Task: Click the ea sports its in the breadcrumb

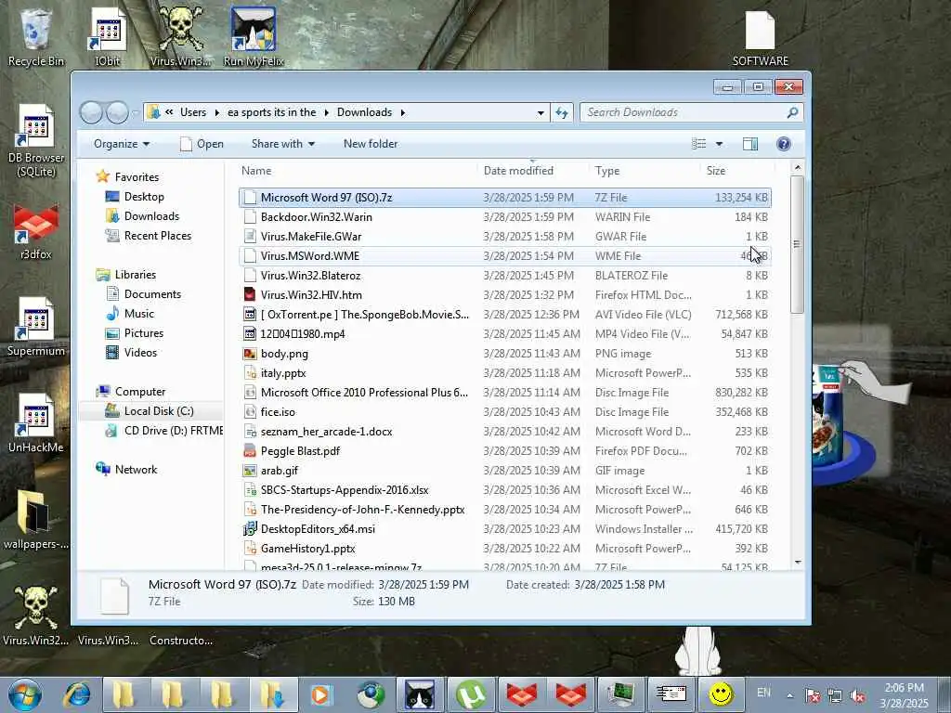Action: click(272, 112)
